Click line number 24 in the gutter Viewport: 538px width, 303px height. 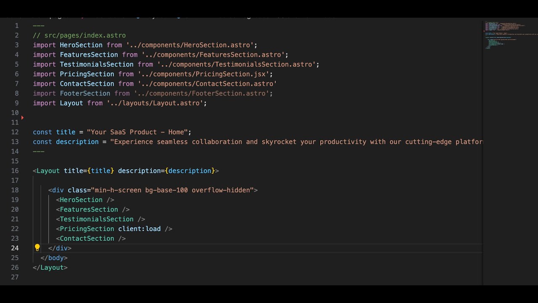(15, 248)
